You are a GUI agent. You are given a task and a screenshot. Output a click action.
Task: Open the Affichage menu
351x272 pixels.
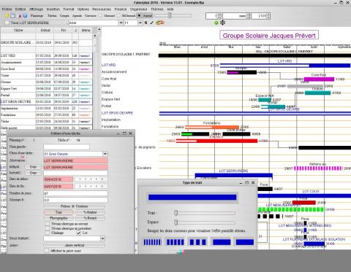(36, 9)
